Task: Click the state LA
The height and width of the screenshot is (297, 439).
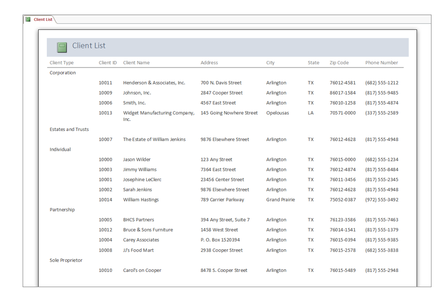Action: [x=311, y=113]
